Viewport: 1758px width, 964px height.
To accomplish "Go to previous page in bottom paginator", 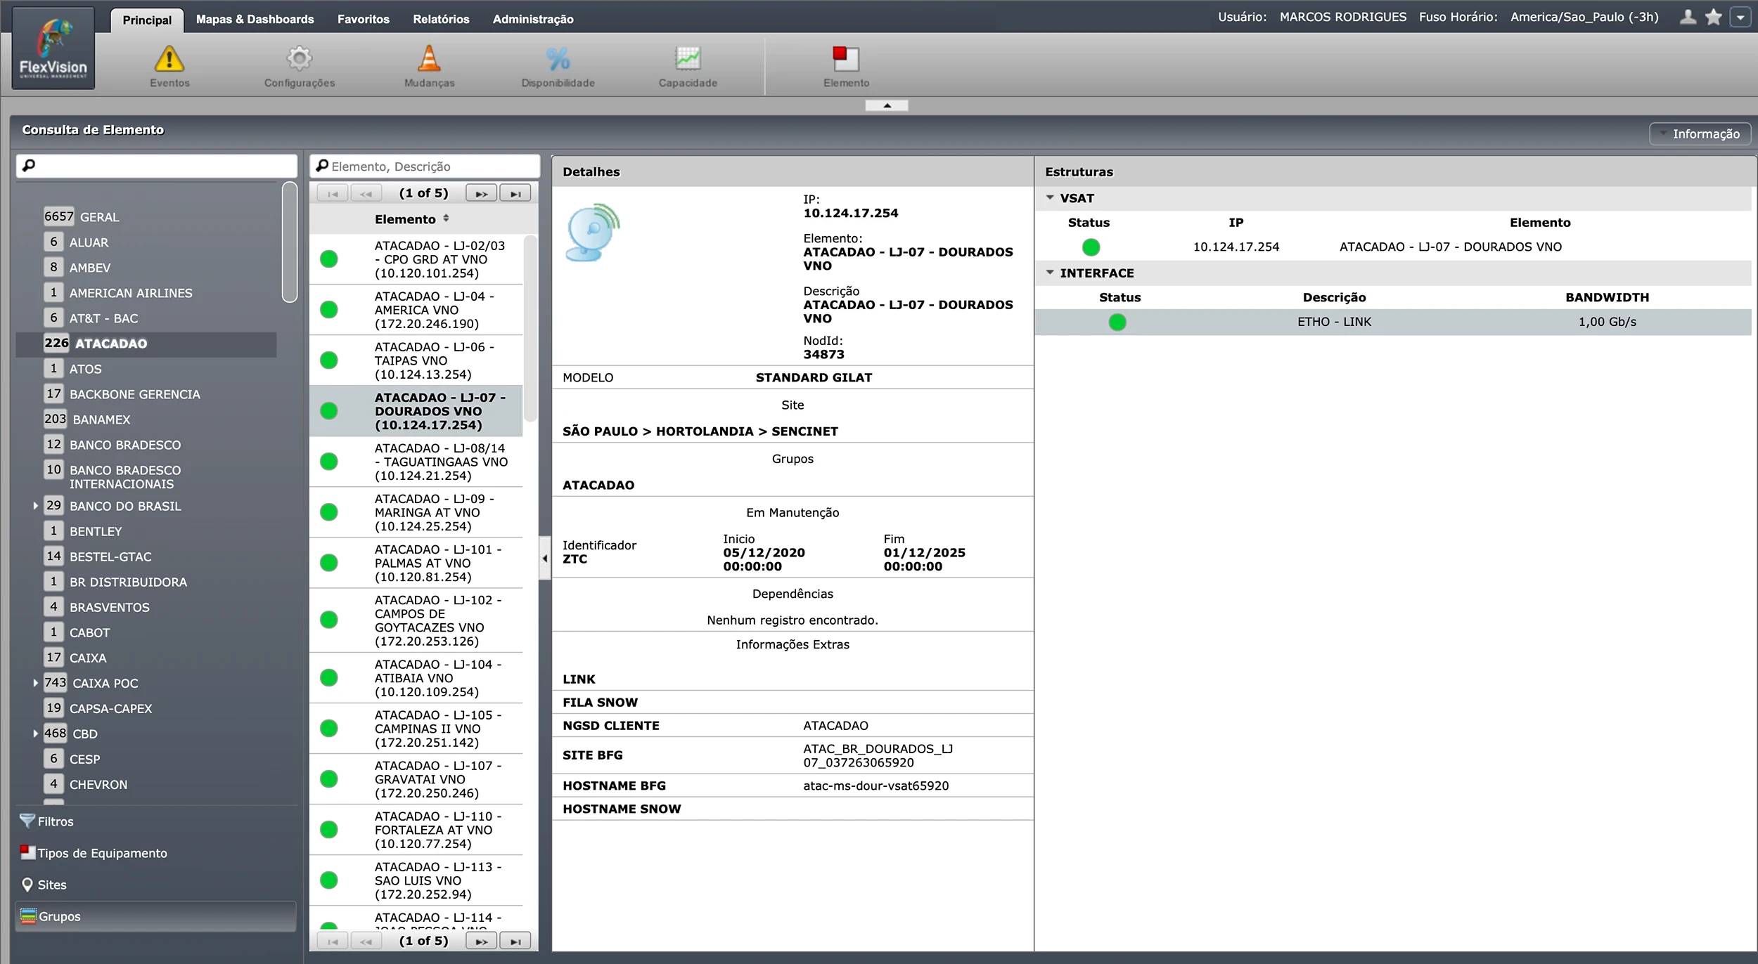I will point(366,941).
